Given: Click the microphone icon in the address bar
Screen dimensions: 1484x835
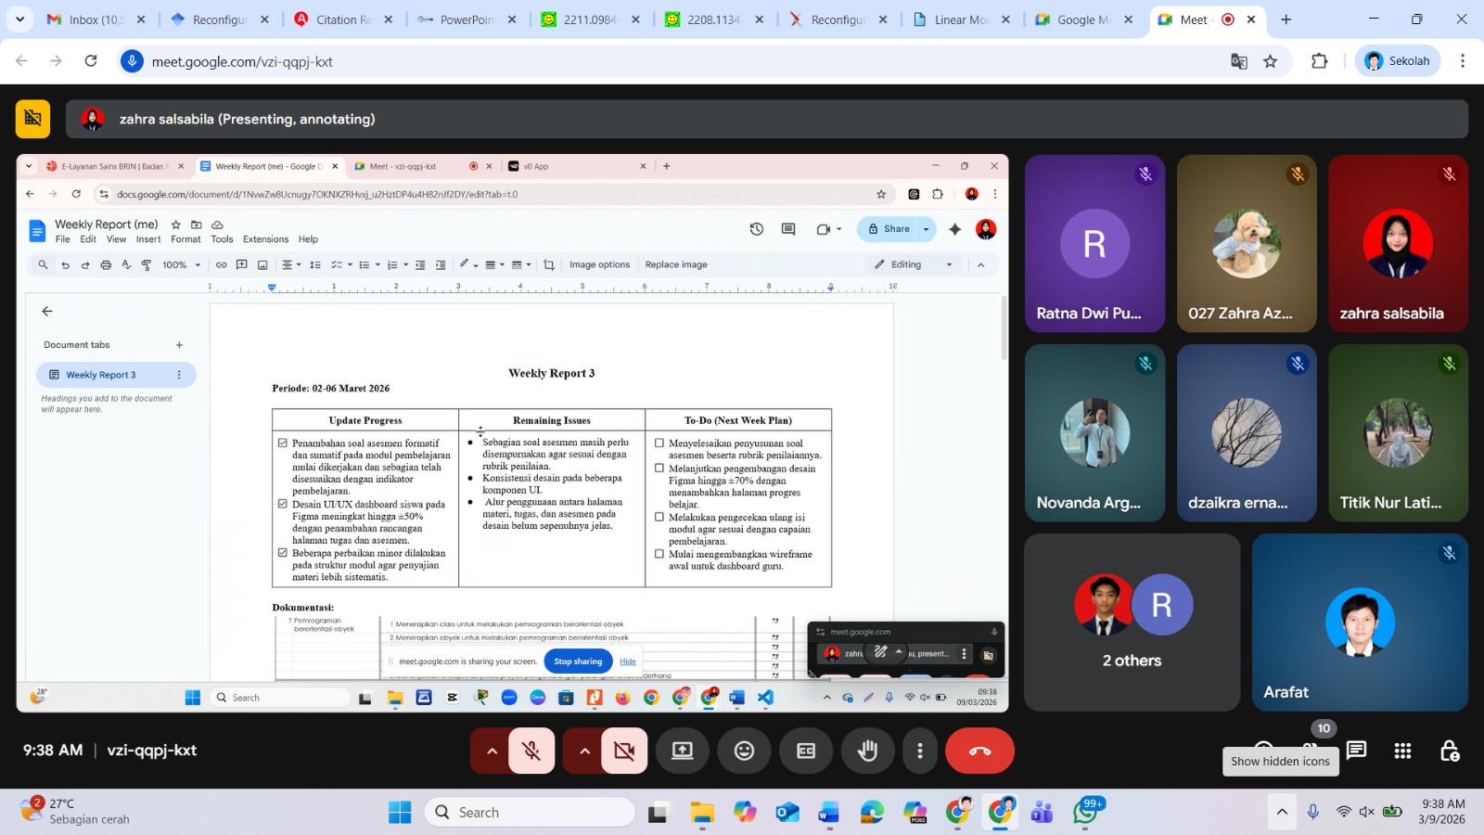Looking at the screenshot, I should point(133,61).
